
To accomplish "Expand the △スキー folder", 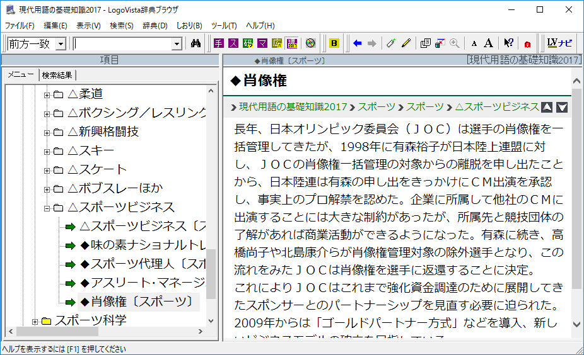I will pyautogui.click(x=47, y=152).
